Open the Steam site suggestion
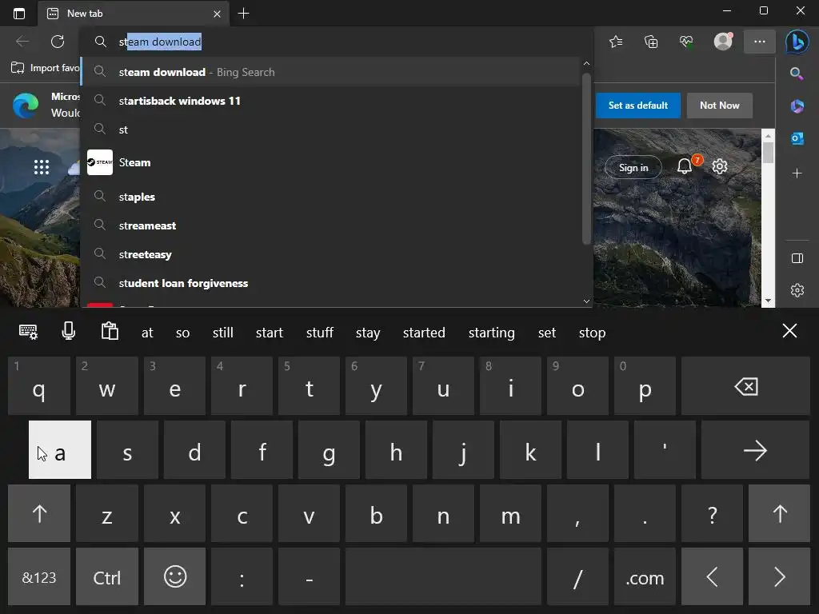Screen dimensions: 819x614 point(331,162)
